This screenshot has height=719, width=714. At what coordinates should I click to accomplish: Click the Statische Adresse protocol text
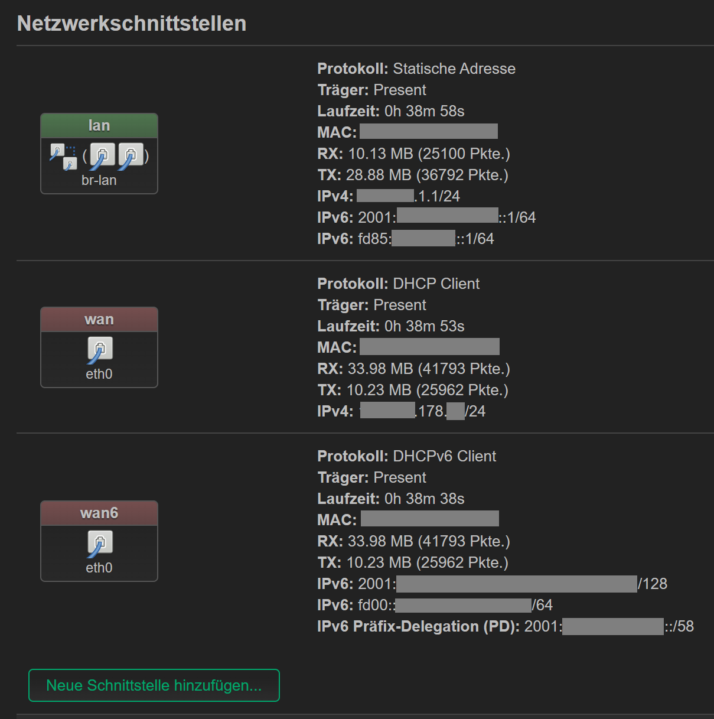coord(454,69)
